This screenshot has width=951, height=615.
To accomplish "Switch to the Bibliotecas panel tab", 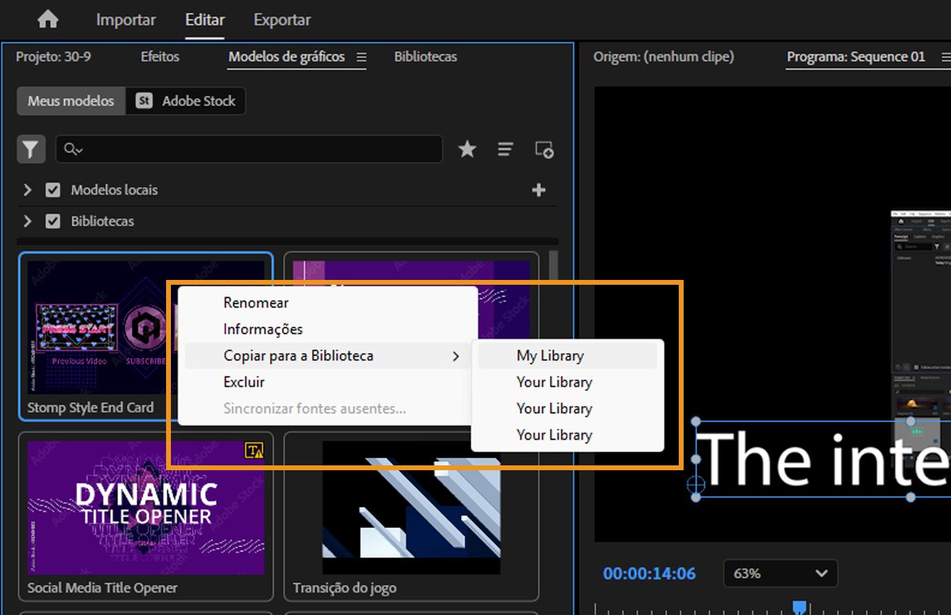I will [x=425, y=57].
